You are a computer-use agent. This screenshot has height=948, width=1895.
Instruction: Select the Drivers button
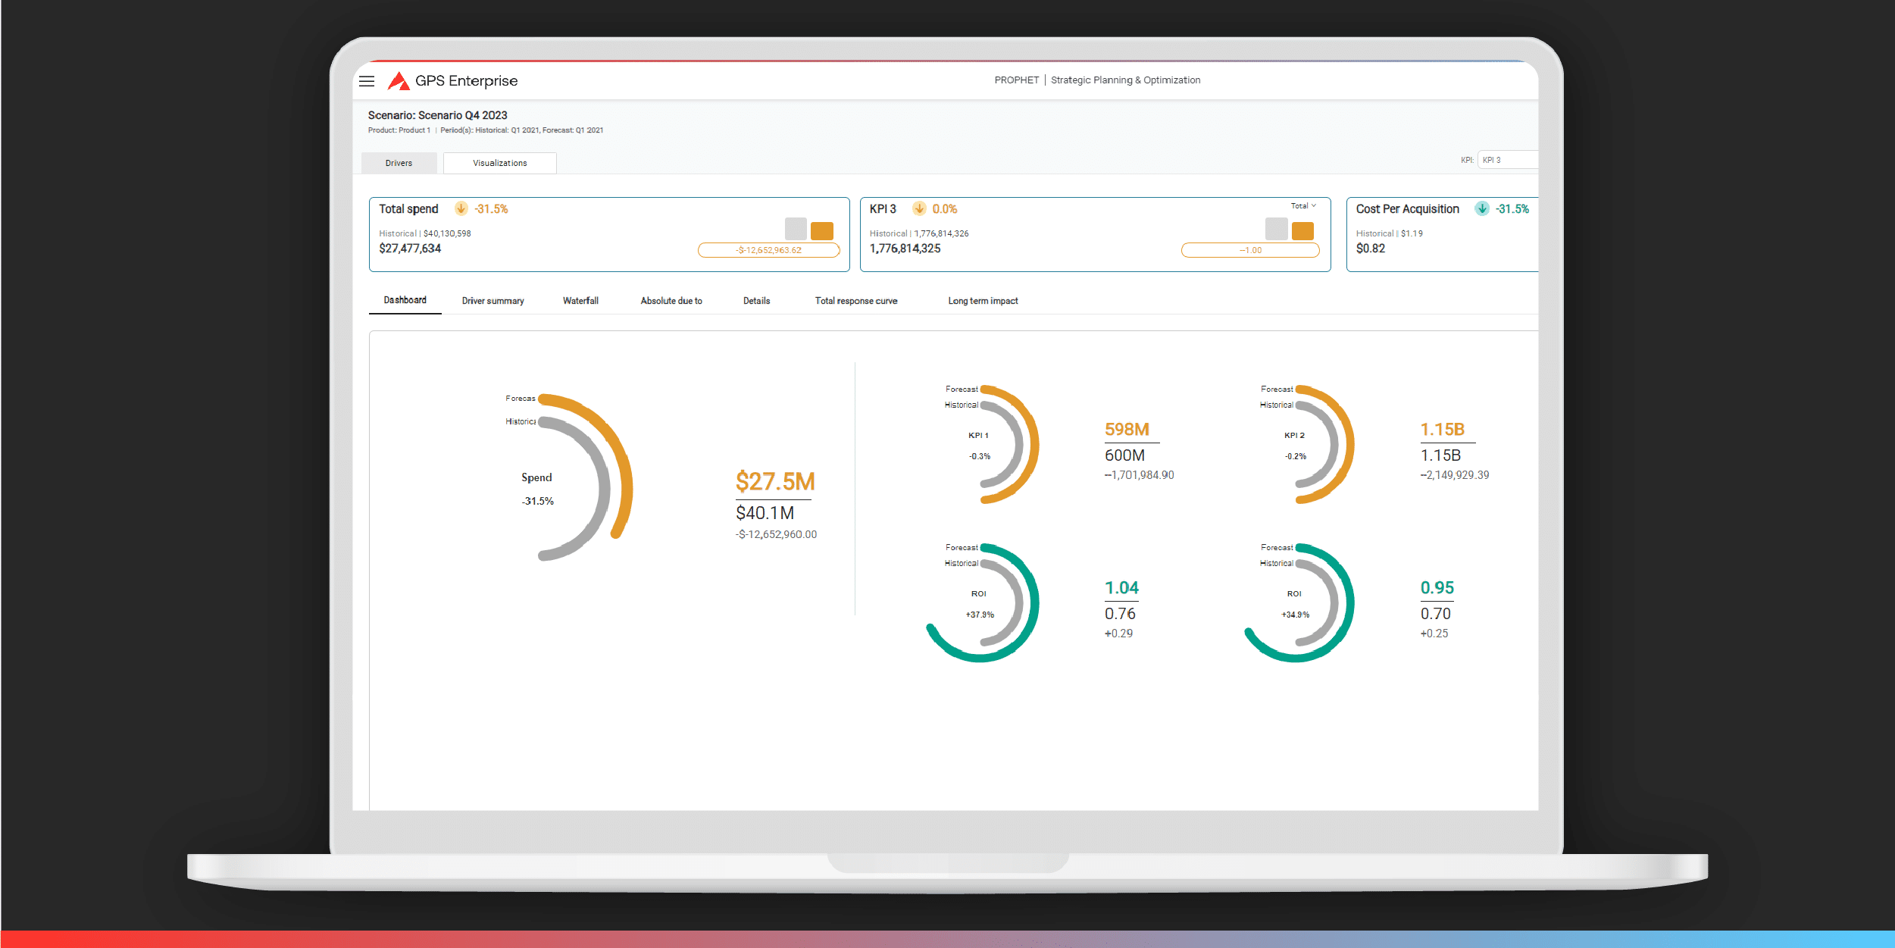tap(399, 162)
